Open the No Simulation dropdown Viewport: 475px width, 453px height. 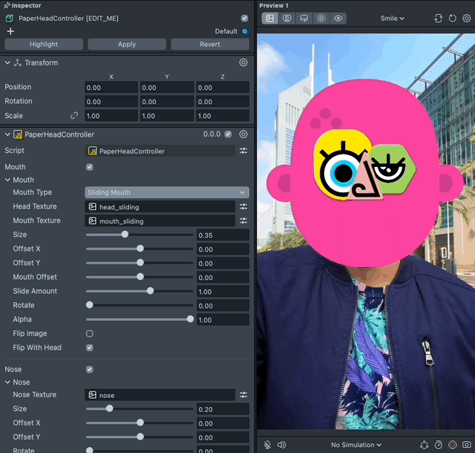click(x=356, y=445)
